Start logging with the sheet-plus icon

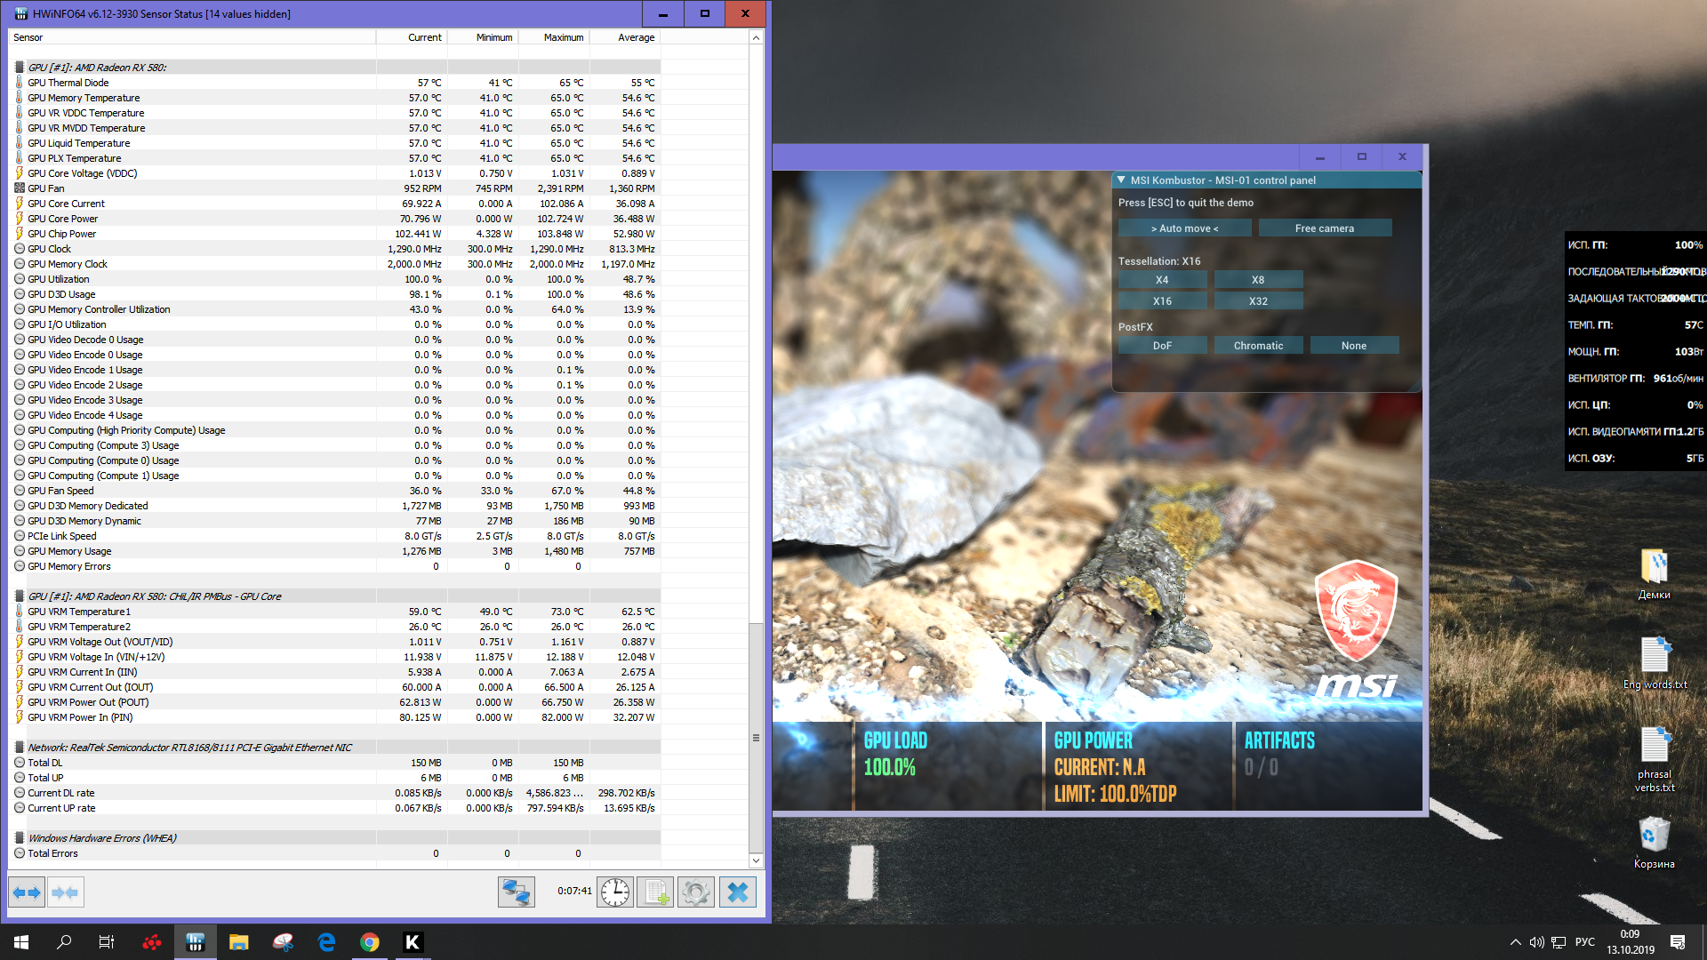pos(656,892)
